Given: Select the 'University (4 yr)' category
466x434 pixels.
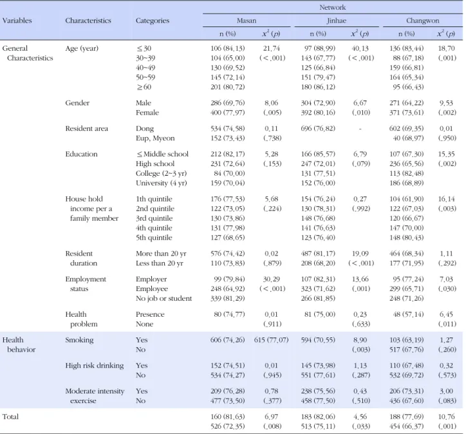Looking at the screenshot, I should pyautogui.click(x=162, y=183).
